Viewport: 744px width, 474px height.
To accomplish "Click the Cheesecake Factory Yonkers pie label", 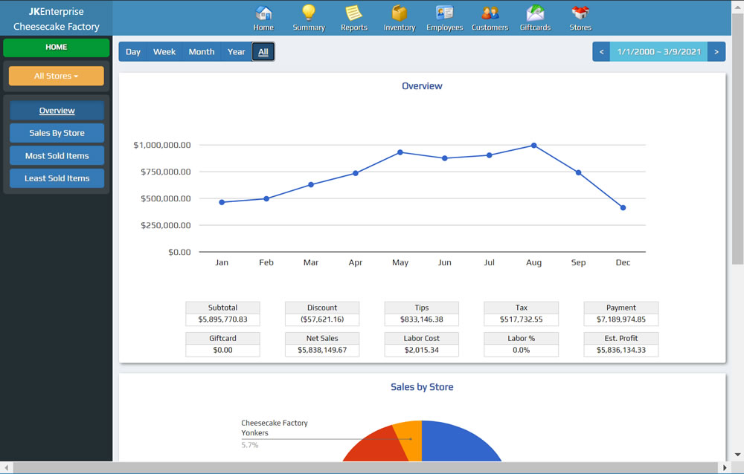I will [x=275, y=427].
